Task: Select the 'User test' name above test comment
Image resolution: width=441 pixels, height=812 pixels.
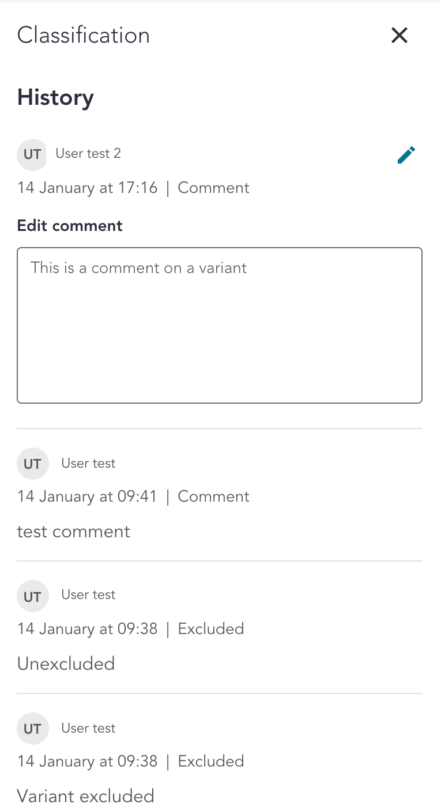Action: (88, 463)
